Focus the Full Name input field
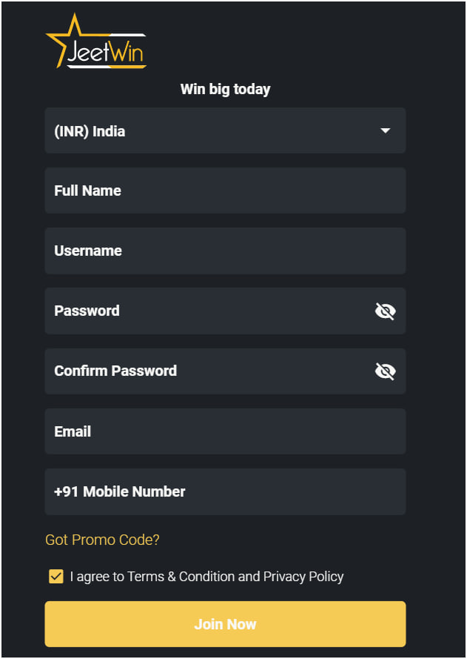The image size is (467, 659). tap(225, 191)
